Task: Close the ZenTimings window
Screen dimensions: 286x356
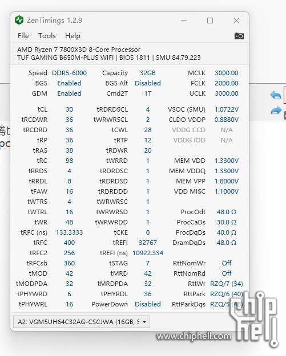Action: pyautogui.click(x=236, y=21)
